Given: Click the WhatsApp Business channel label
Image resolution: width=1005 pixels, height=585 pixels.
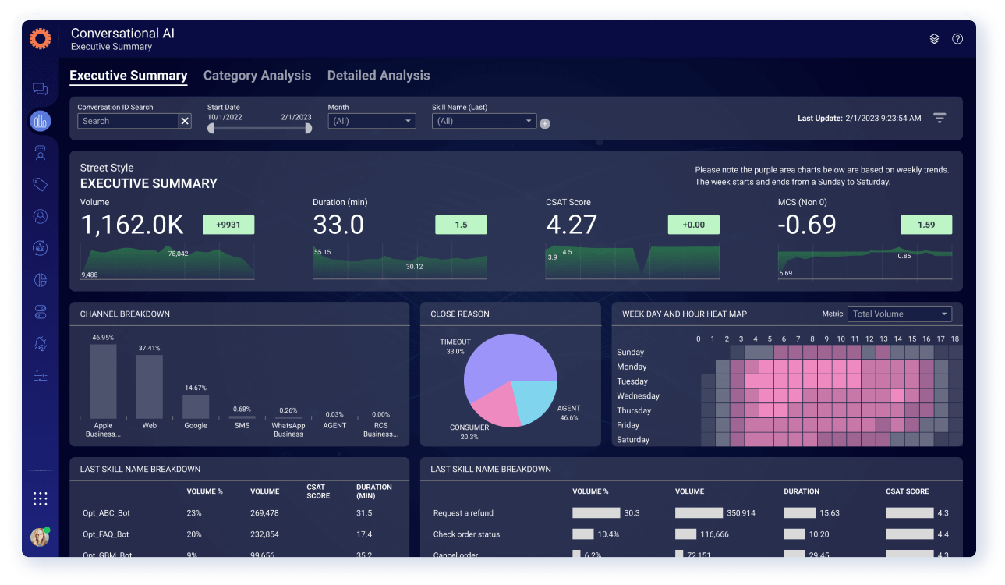Looking at the screenshot, I should point(288,430).
